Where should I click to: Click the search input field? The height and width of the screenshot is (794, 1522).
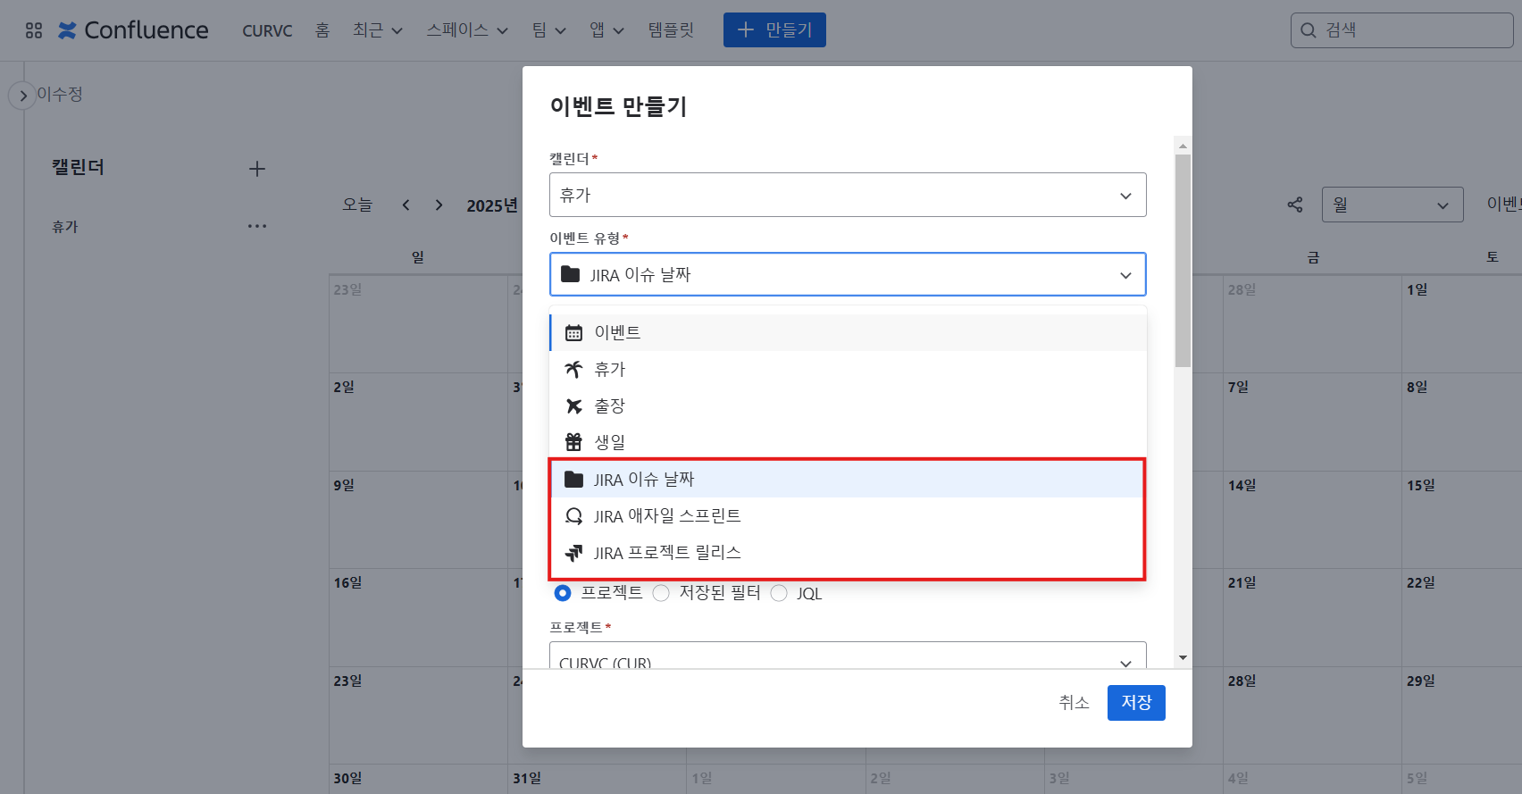coord(1402,30)
